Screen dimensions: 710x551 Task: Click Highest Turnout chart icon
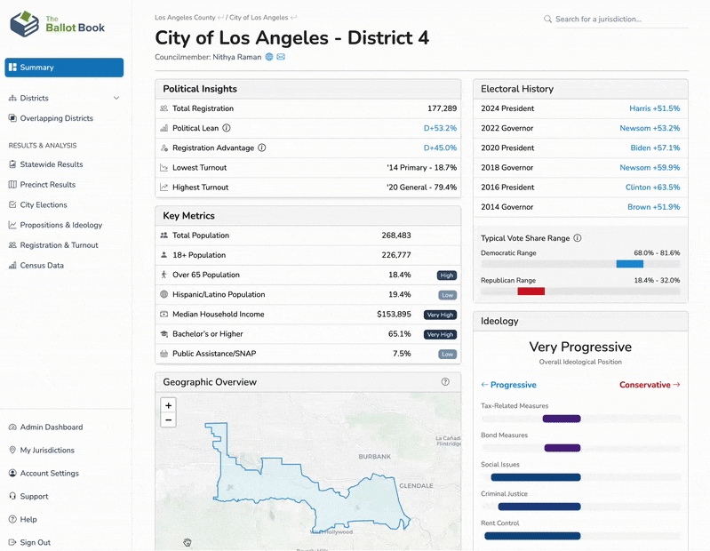164,187
